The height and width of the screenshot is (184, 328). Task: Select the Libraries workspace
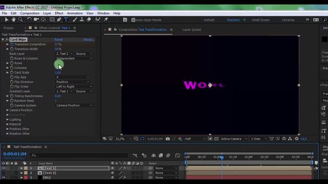pyautogui.click(x=288, y=20)
